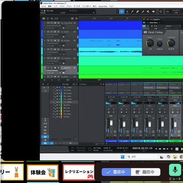Solo track 2 07_Synth in arrangement
The image size is (183, 183).
point(52,32)
